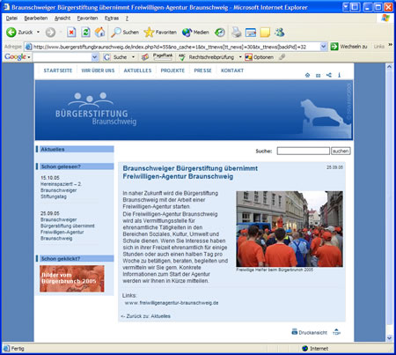Screen dimensions: 396x355
Task: Click the Bürgerstiftung Braunschweig logo
Action: tap(96, 110)
